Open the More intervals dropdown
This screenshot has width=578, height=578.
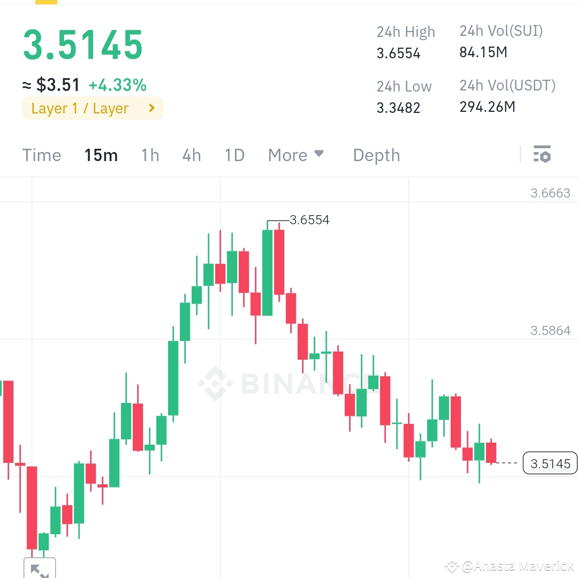(296, 155)
